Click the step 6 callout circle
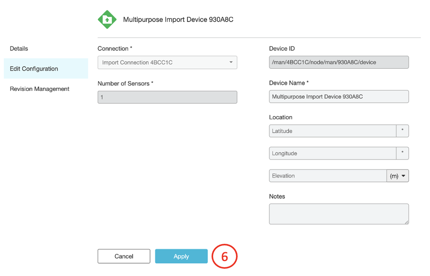430x276 pixels. coord(224,256)
